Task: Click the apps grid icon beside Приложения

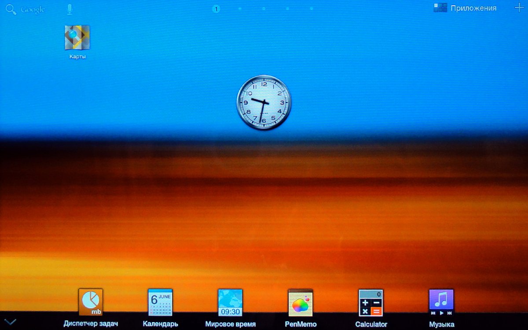Action: pos(440,8)
